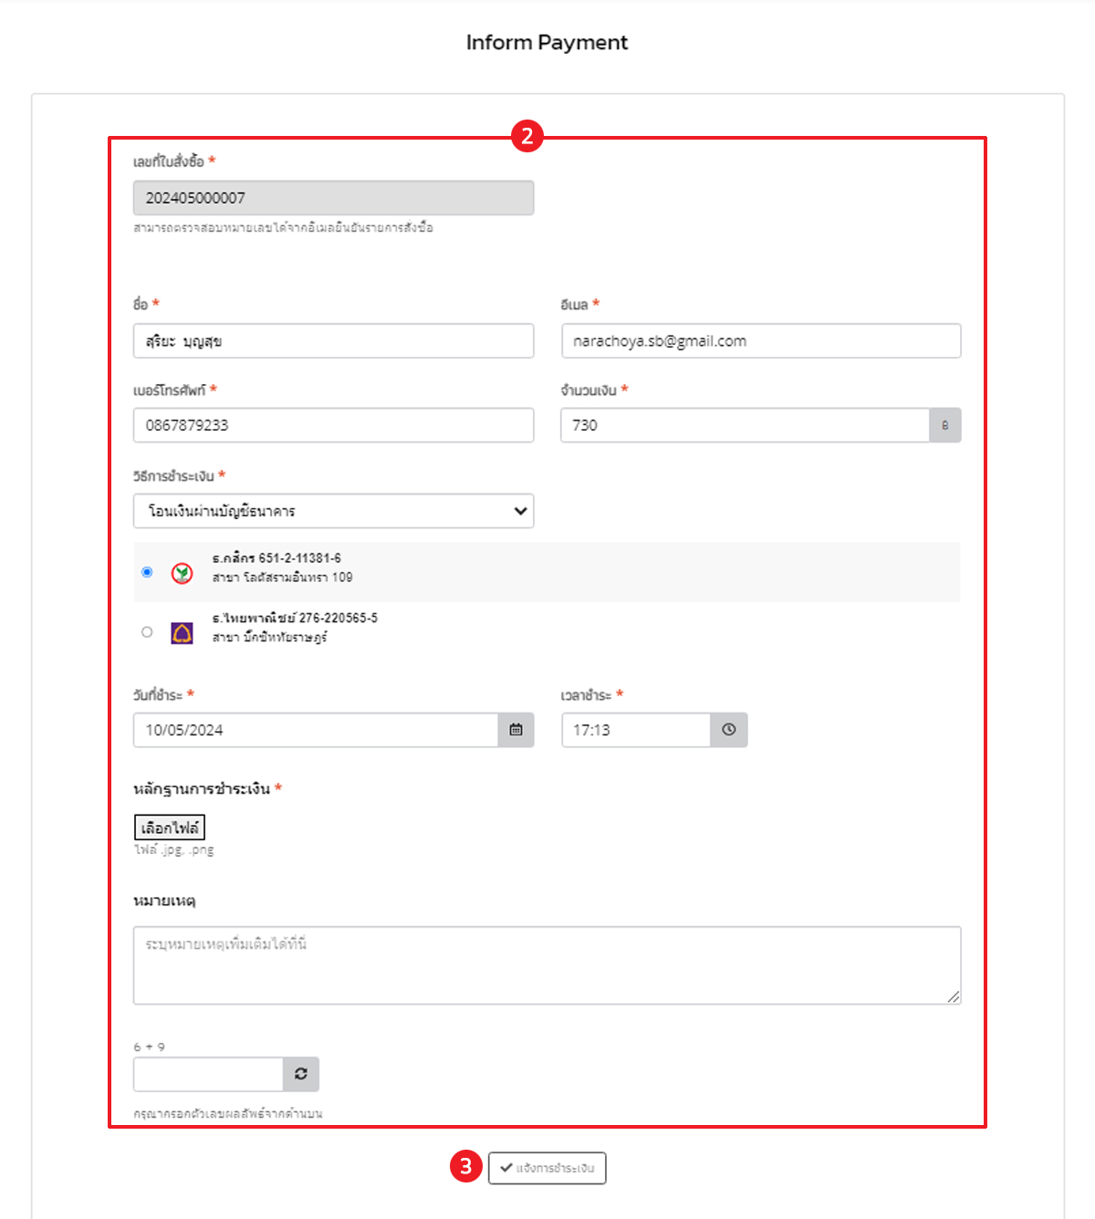The image size is (1095, 1219).
Task: Click the Baht currency symbol addon
Action: click(944, 425)
